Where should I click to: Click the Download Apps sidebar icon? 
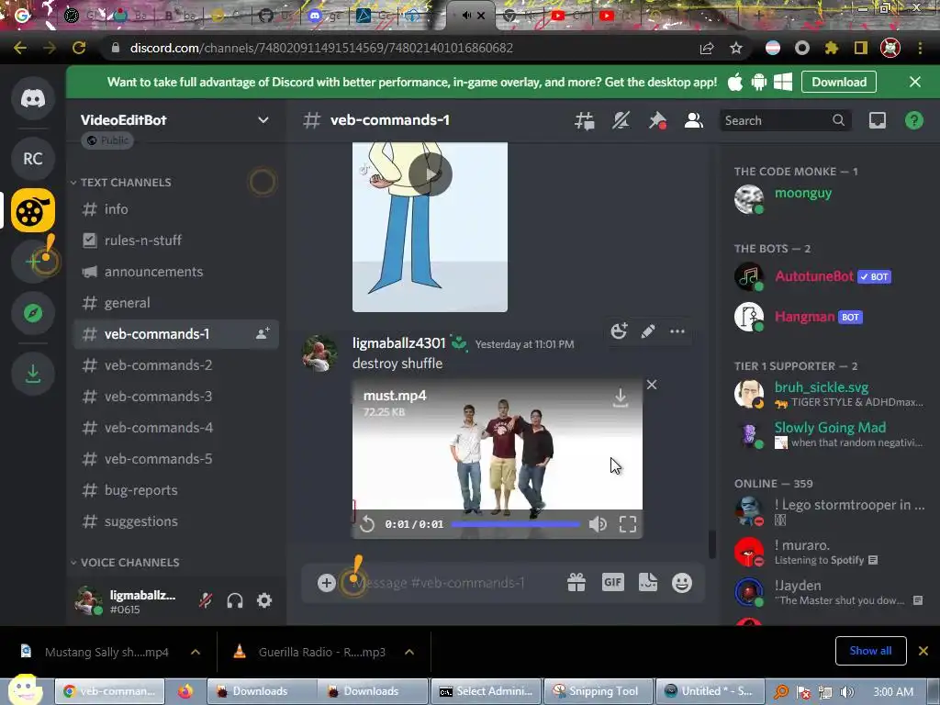pyautogui.click(x=33, y=375)
